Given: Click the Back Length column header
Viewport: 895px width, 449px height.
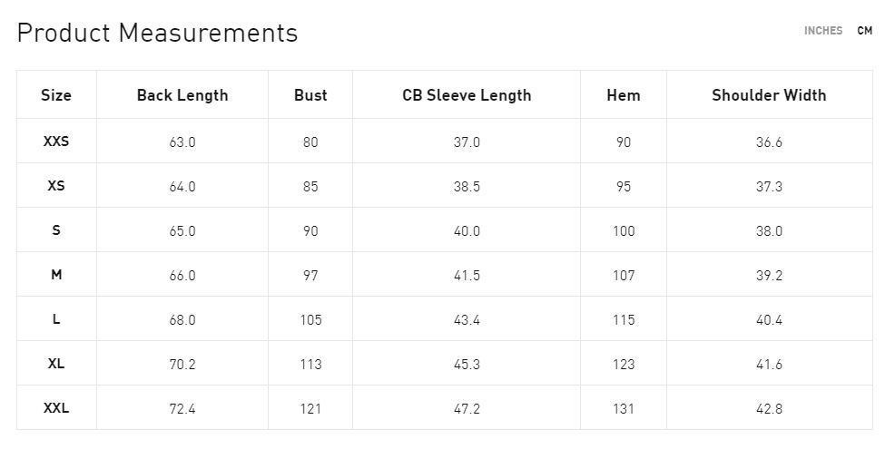Looking at the screenshot, I should coord(182,95).
